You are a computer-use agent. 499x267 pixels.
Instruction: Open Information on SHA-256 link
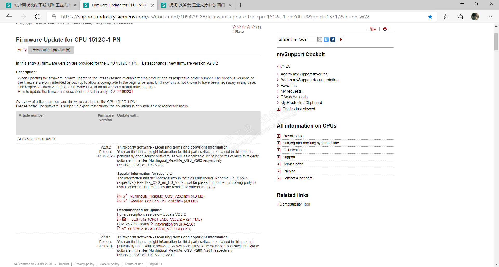(174, 224)
